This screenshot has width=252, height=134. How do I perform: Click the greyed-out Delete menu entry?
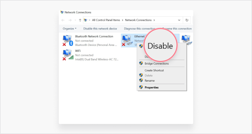click(x=149, y=75)
